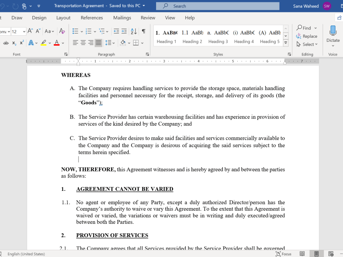
Task: Click the Dictate microphone icon
Action: 333,30
